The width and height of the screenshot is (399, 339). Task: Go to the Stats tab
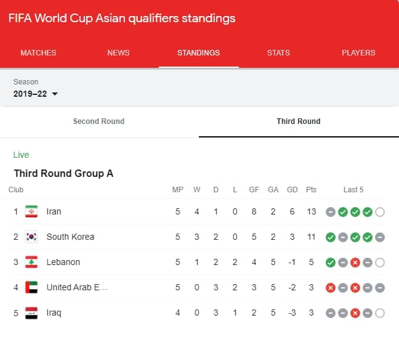coord(278,53)
